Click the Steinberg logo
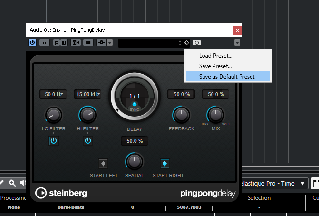The image size is (319, 216). (x=61, y=193)
